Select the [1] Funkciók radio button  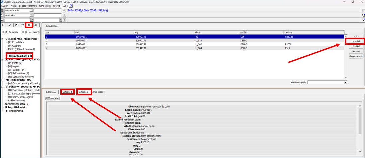pos(3,32)
